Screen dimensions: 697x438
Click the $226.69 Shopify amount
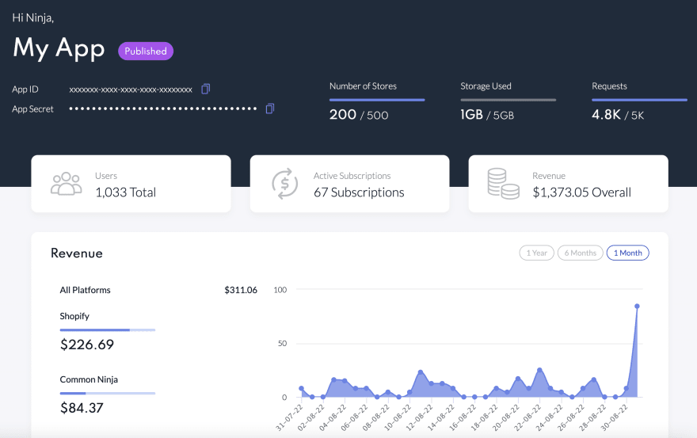point(87,345)
